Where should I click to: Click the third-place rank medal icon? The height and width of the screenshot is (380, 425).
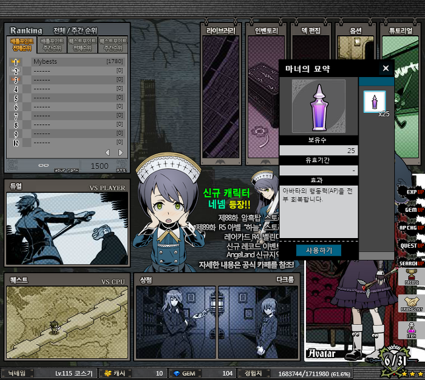15,80
